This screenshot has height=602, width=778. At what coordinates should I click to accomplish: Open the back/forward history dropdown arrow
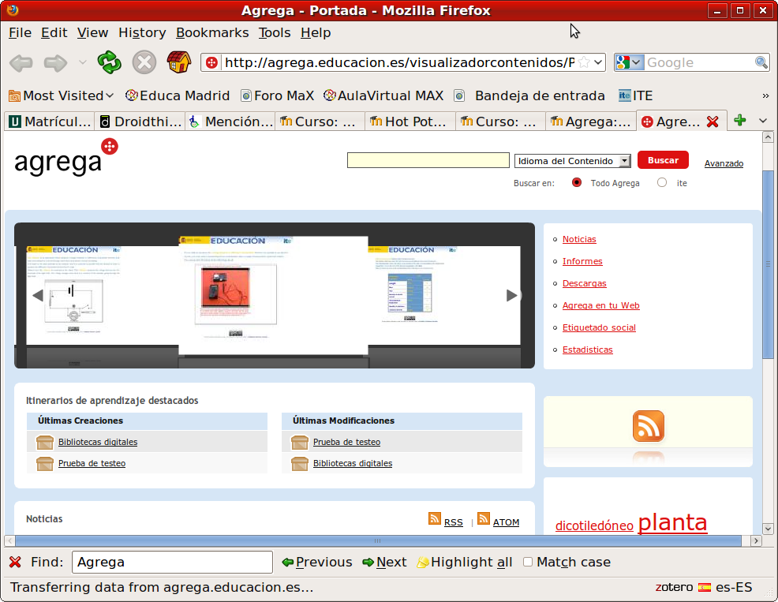[x=82, y=62]
